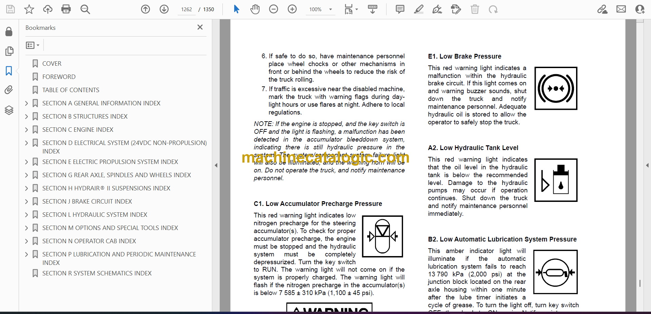
Task: Click the E1. Low Brake Pressure heading
Action: pyautogui.click(x=465, y=57)
